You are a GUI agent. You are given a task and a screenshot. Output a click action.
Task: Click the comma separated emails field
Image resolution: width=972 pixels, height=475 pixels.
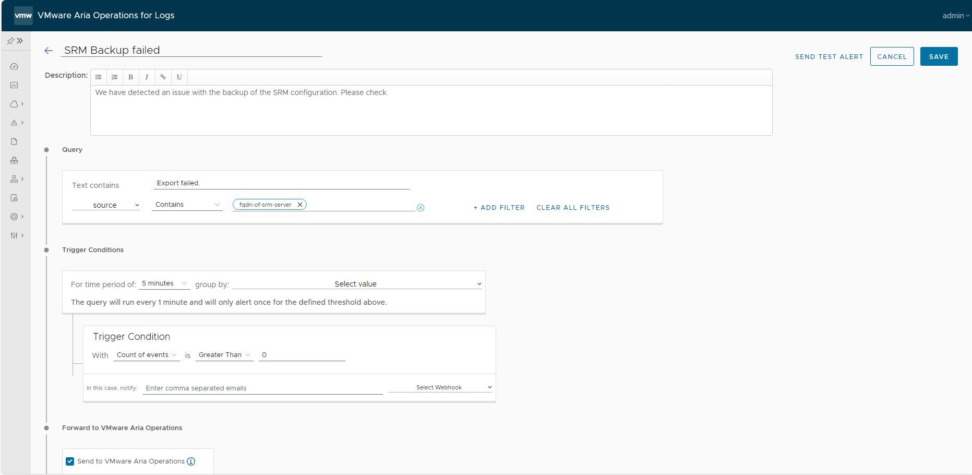(263, 388)
